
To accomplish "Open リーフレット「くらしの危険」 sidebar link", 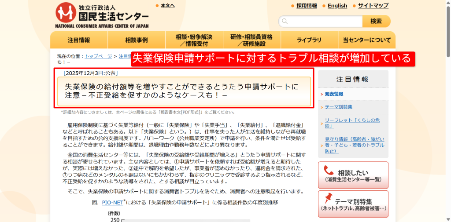I will point(352,123).
